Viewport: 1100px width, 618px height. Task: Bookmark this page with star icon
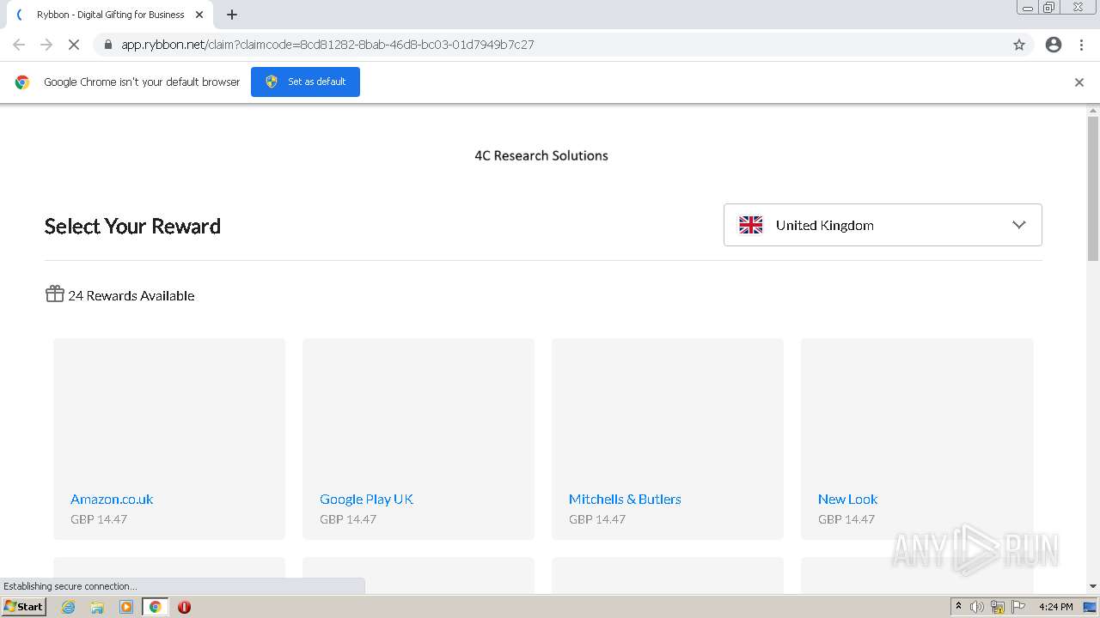[x=1019, y=45]
